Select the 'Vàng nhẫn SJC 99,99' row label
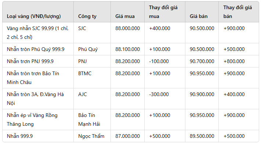261x143 pixels. pyautogui.click(x=37, y=33)
